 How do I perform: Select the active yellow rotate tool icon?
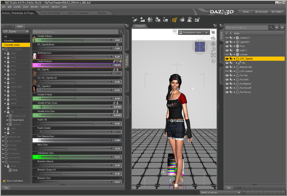pos(175,20)
